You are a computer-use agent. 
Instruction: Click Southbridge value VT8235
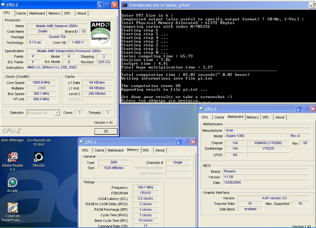pos(268,148)
